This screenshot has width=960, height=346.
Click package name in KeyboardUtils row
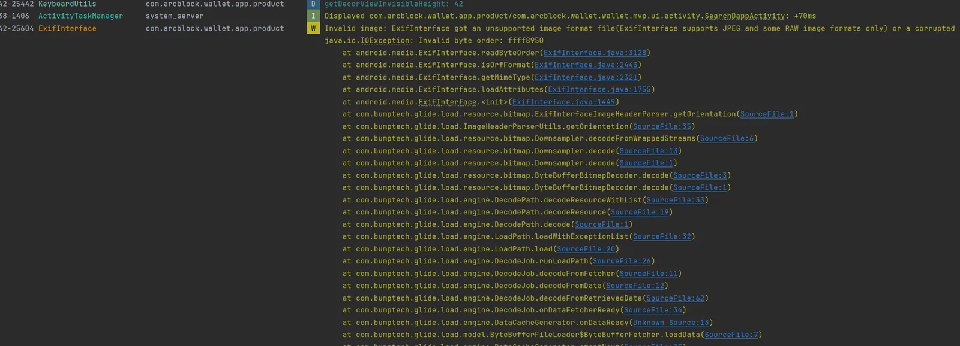tap(215, 4)
